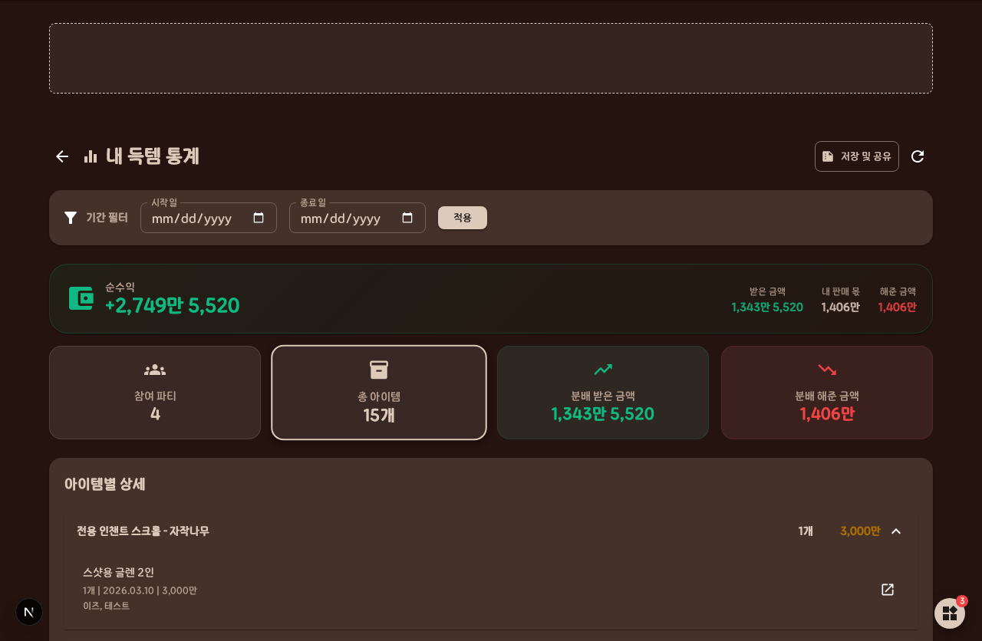The width and height of the screenshot is (982, 641).
Task: Click the 저장 및 공유 button
Action: pyautogui.click(x=857, y=156)
